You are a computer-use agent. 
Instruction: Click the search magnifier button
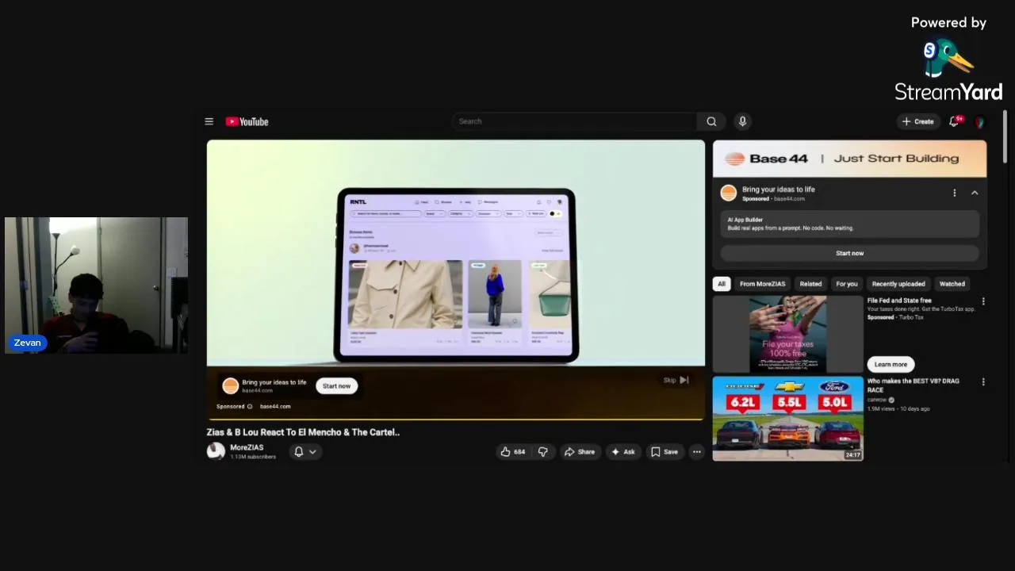click(x=711, y=121)
